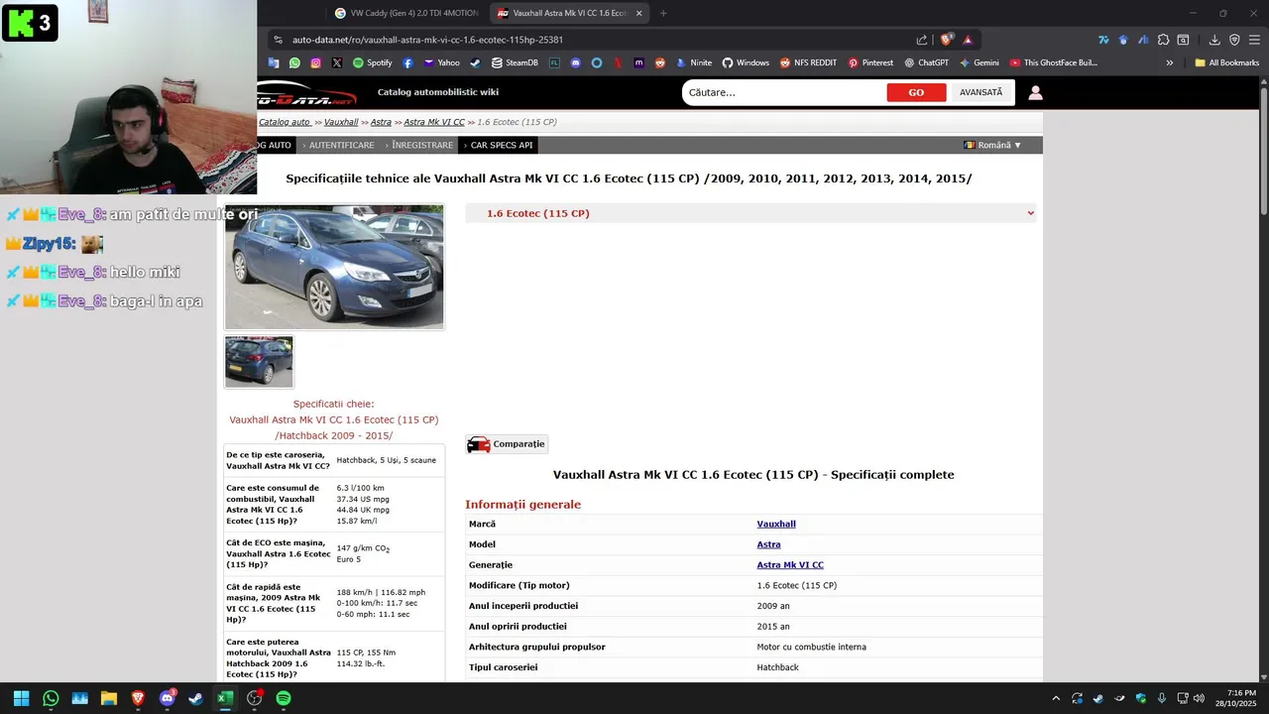The height and width of the screenshot is (714, 1269).
Task: Open the Yahoo bookmark
Action: click(x=441, y=62)
